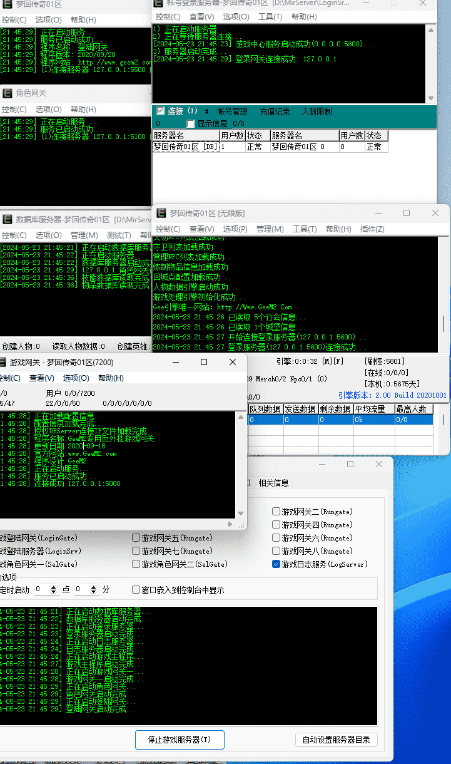Click 停止游戏服务器(T) button
The width and height of the screenshot is (451, 764).
(180, 740)
